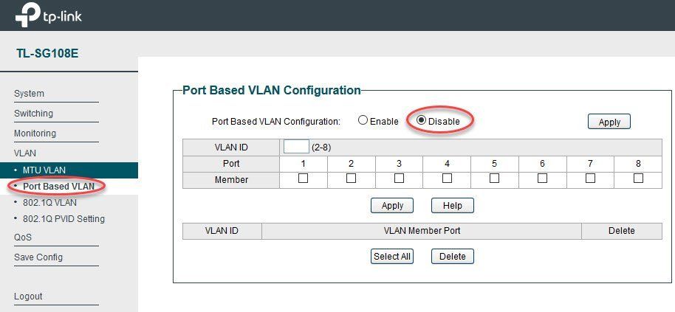This screenshot has width=675, height=312.
Task: Go to 802.1Q VLAN submenu item
Action: (x=49, y=202)
